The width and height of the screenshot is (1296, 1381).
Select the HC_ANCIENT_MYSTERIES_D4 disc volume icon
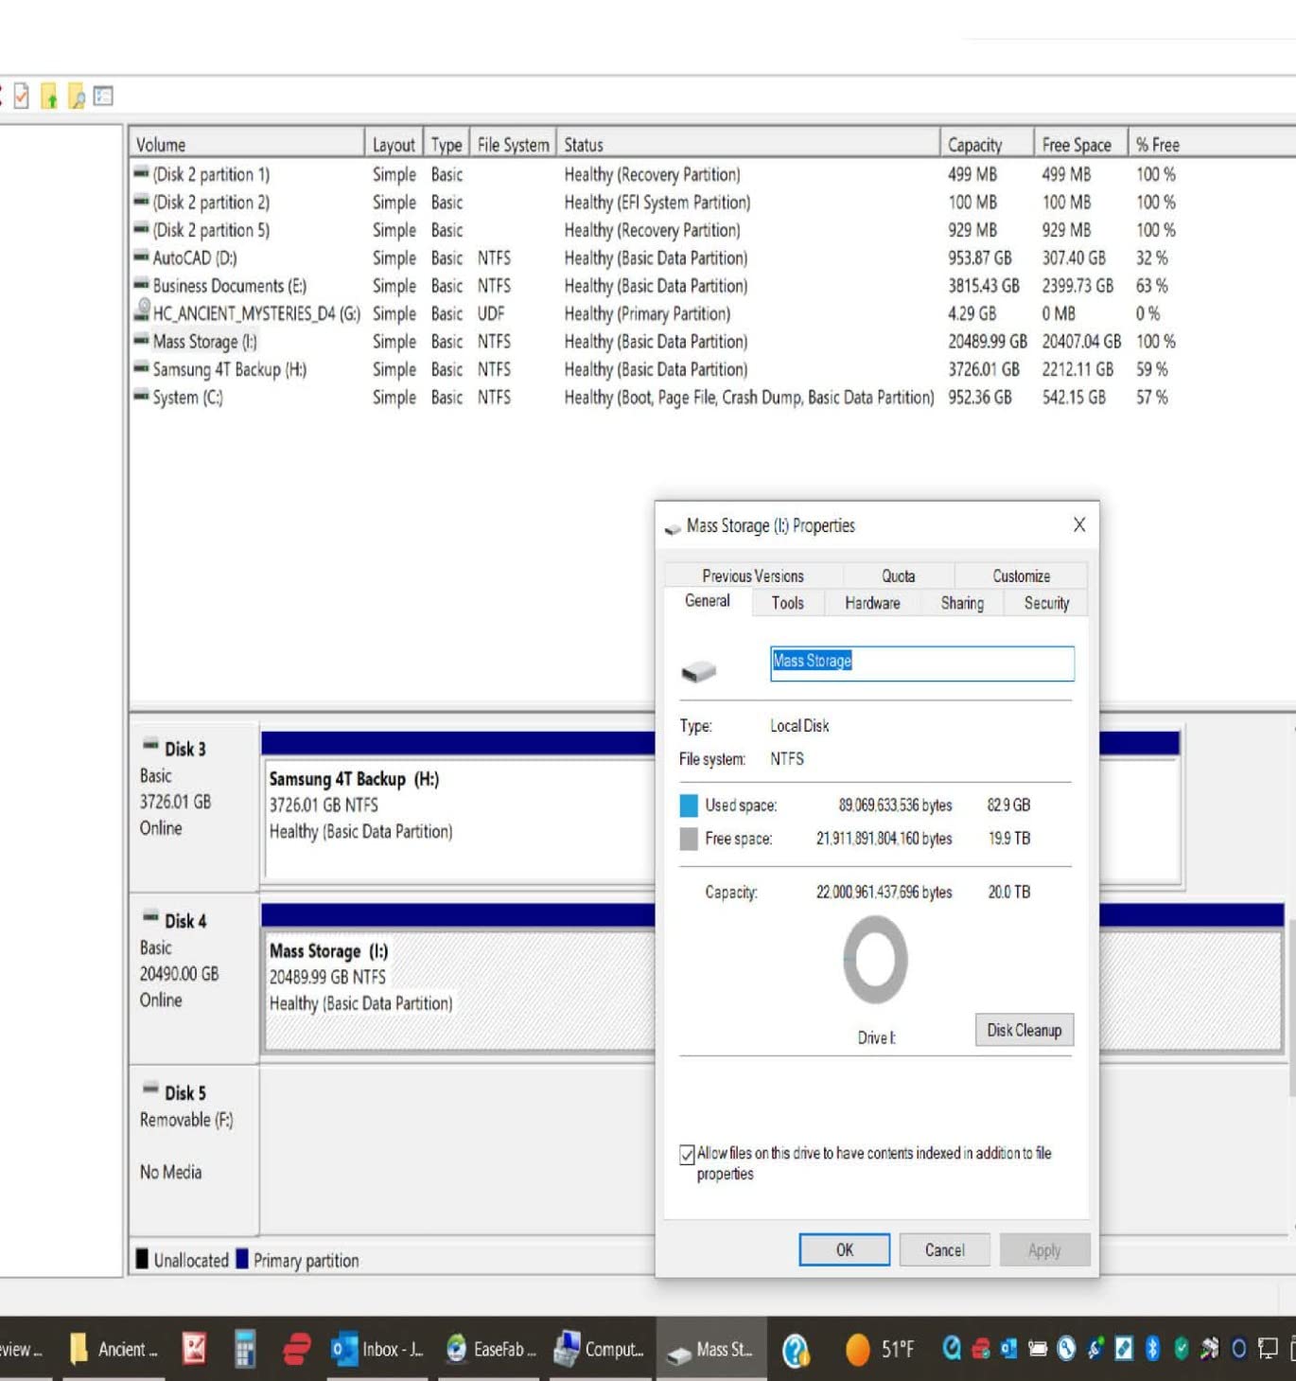(142, 310)
